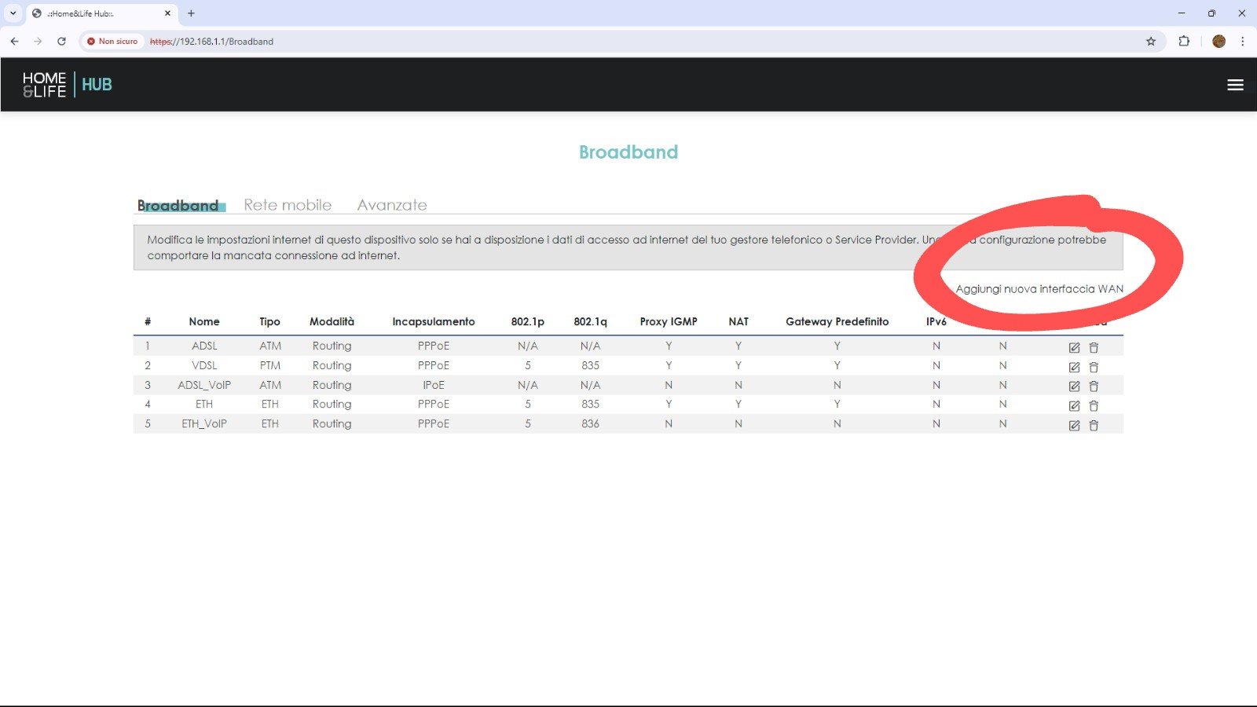Screen dimensions: 1257x707
Task: Remove the ETH_VoIP interface entry
Action: pos(1094,425)
